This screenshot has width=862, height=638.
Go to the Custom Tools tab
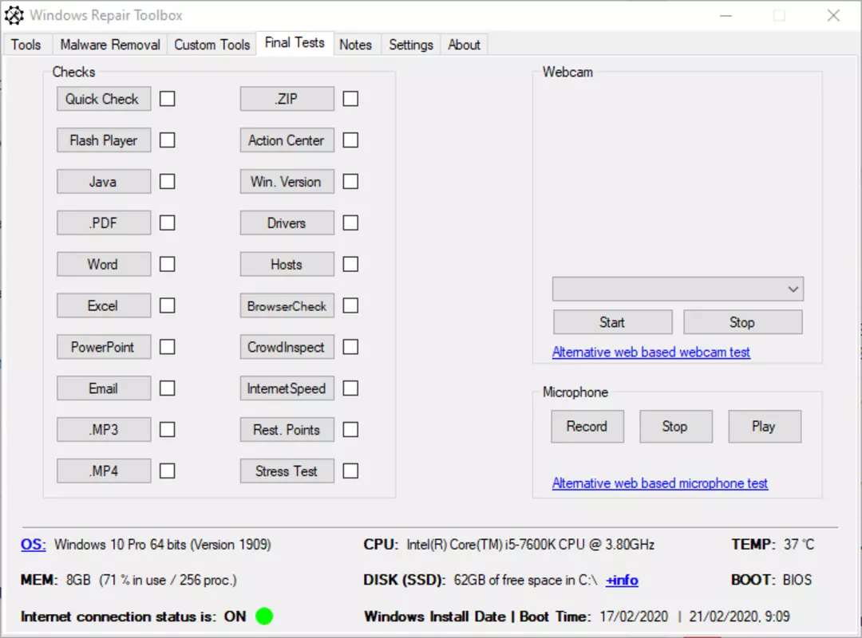click(212, 45)
